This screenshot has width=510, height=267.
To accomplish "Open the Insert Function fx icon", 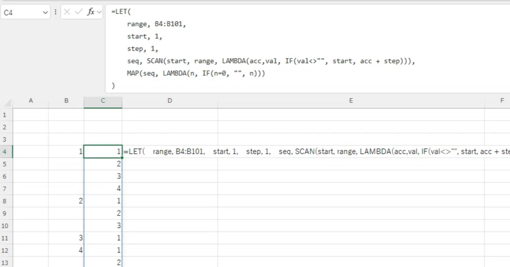I will (91, 12).
